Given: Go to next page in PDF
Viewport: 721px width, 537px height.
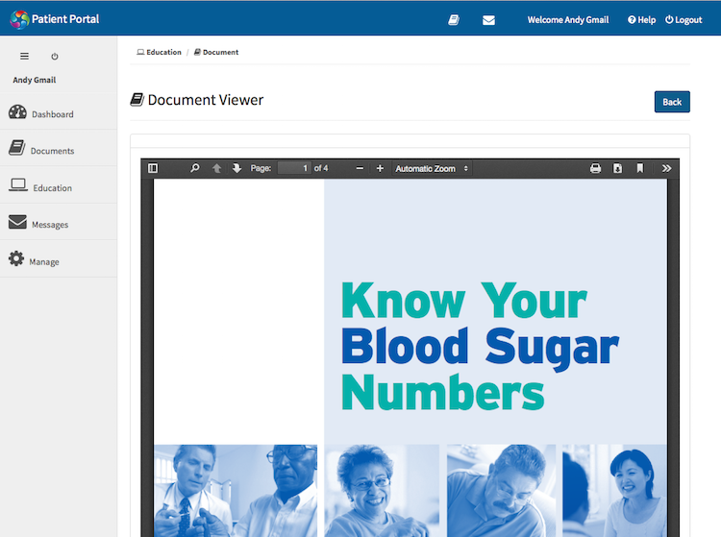Looking at the screenshot, I should tap(236, 168).
